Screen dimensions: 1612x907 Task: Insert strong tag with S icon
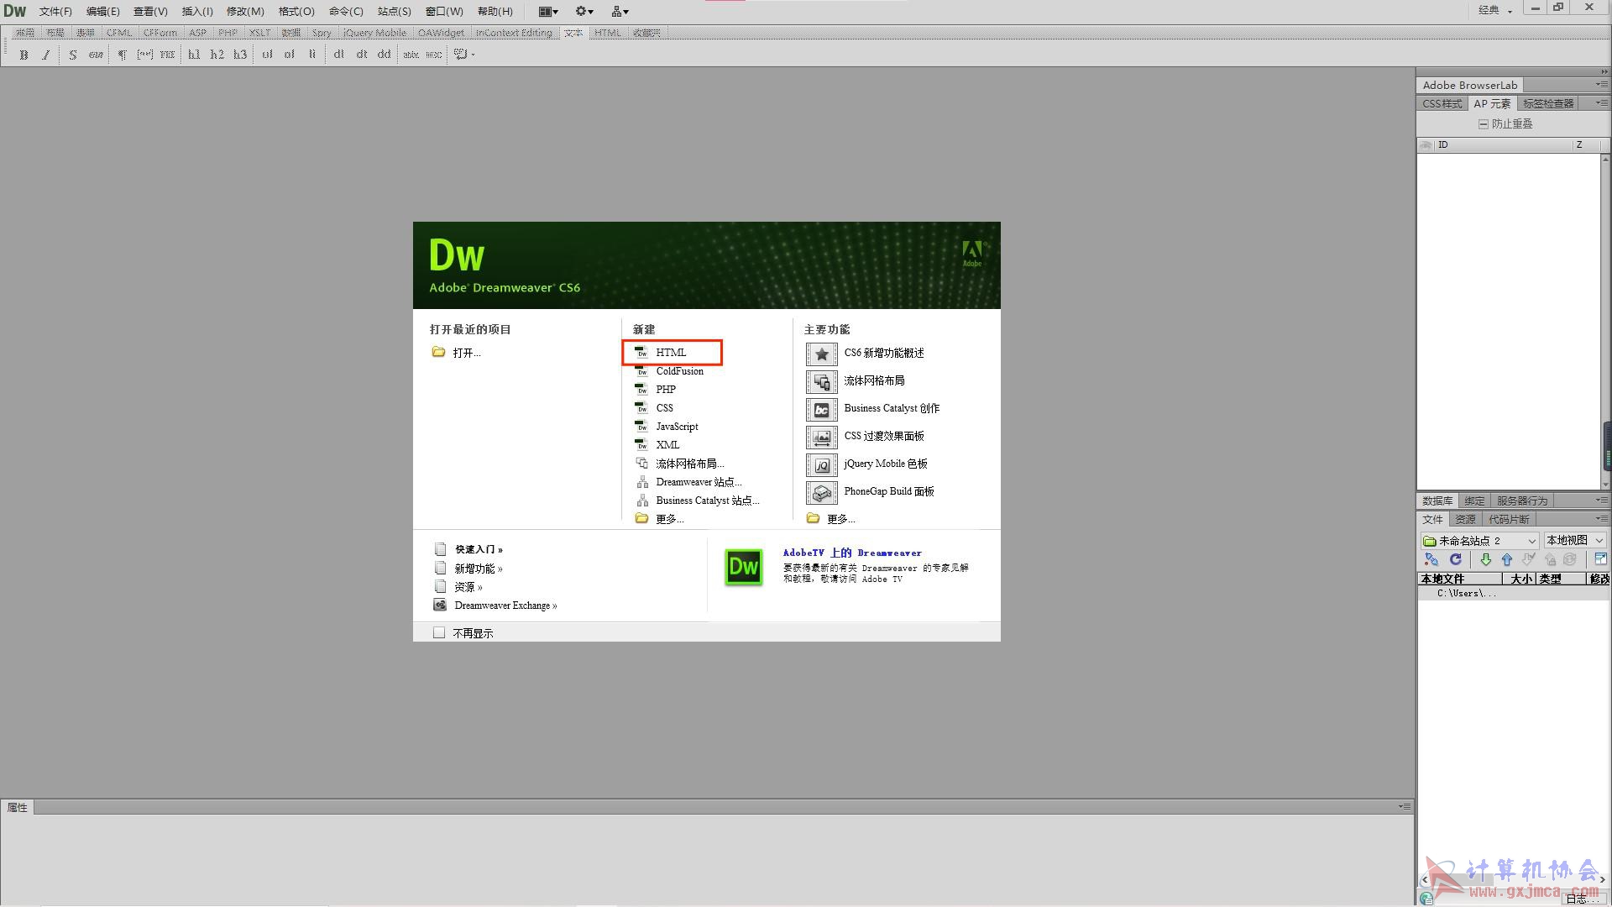73,55
